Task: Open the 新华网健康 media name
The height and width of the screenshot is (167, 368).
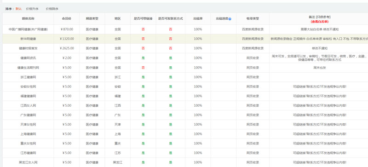Action: coord(28,39)
